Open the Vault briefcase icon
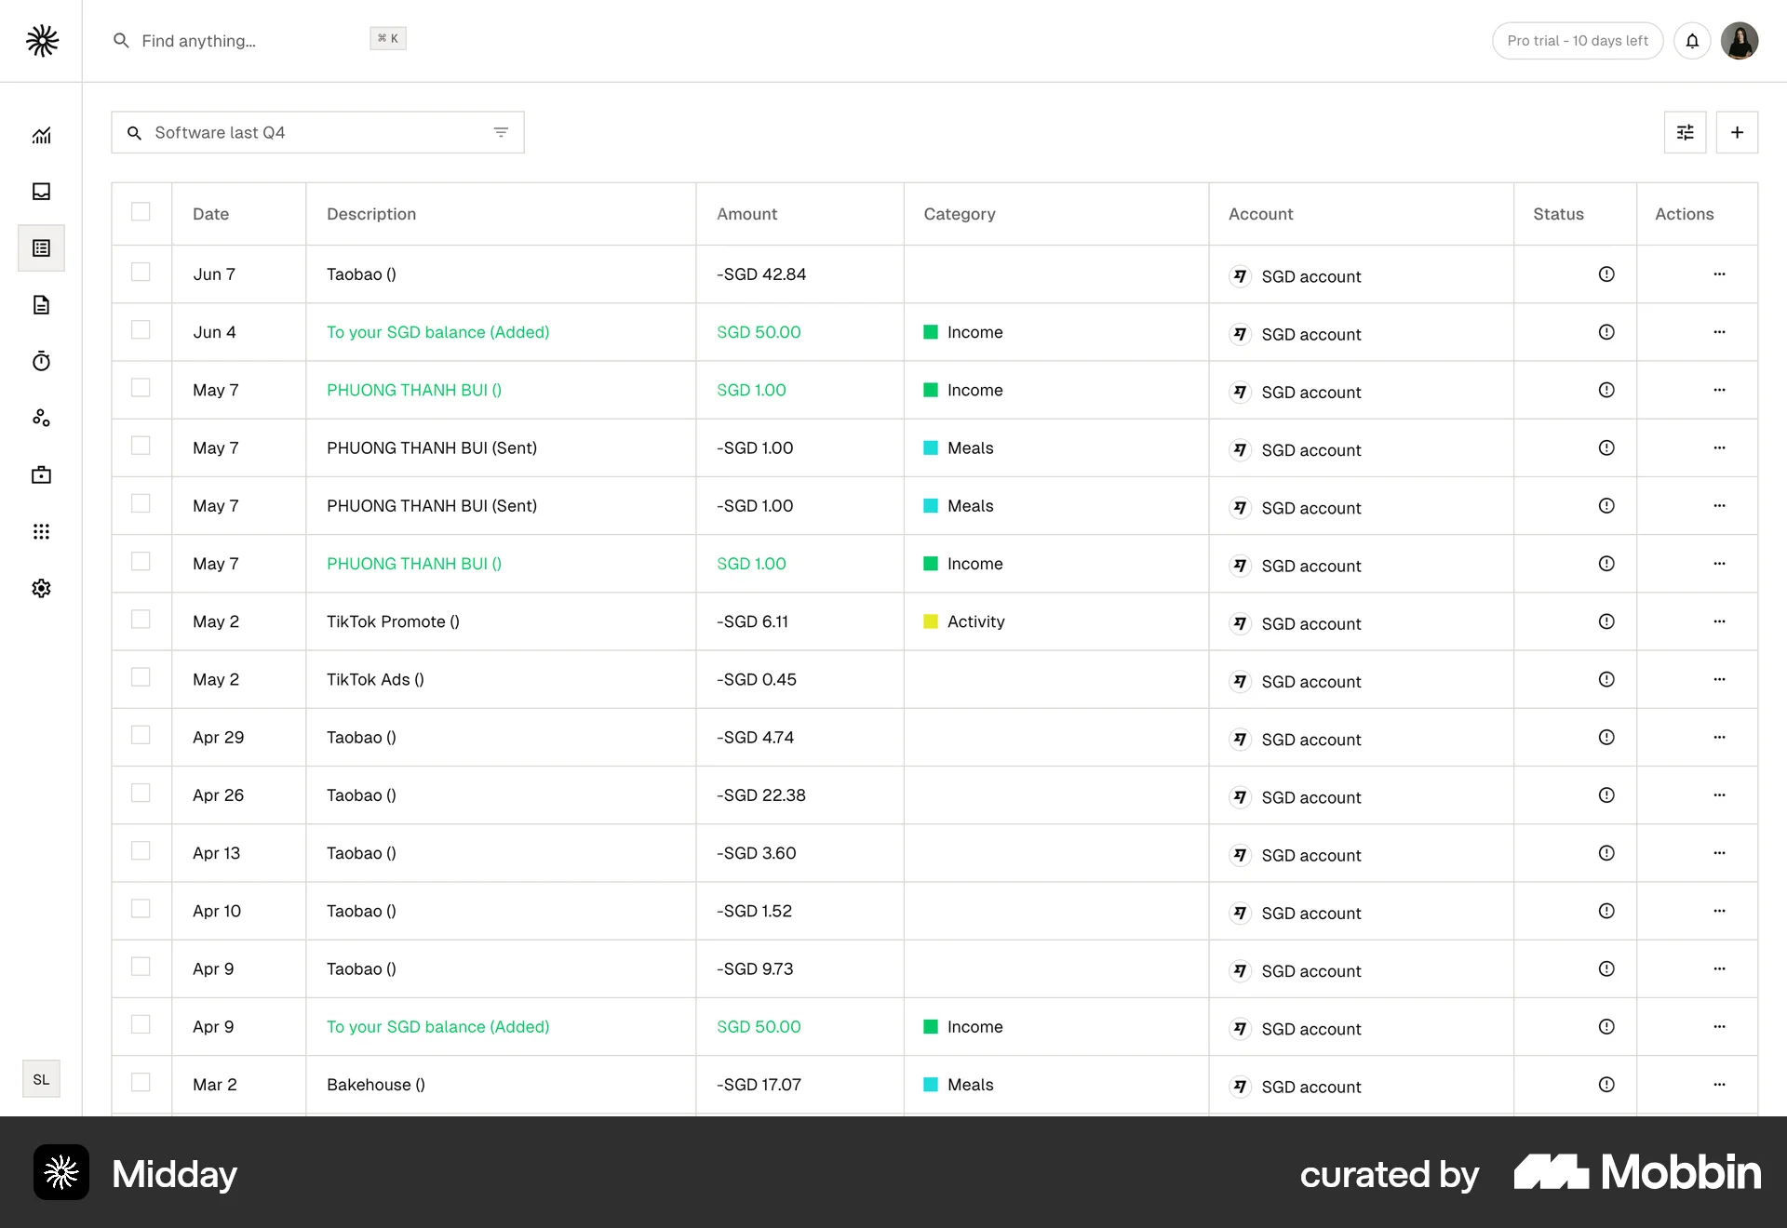The image size is (1787, 1228). pyautogui.click(x=41, y=474)
